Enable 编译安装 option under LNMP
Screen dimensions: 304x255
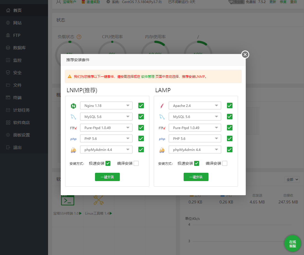(x=136, y=163)
